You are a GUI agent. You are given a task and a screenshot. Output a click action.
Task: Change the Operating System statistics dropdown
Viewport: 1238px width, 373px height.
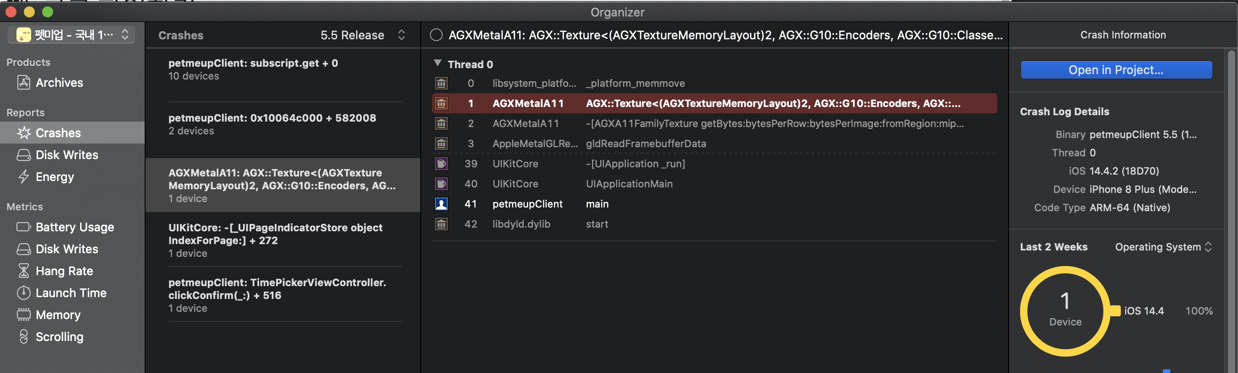coord(1163,247)
